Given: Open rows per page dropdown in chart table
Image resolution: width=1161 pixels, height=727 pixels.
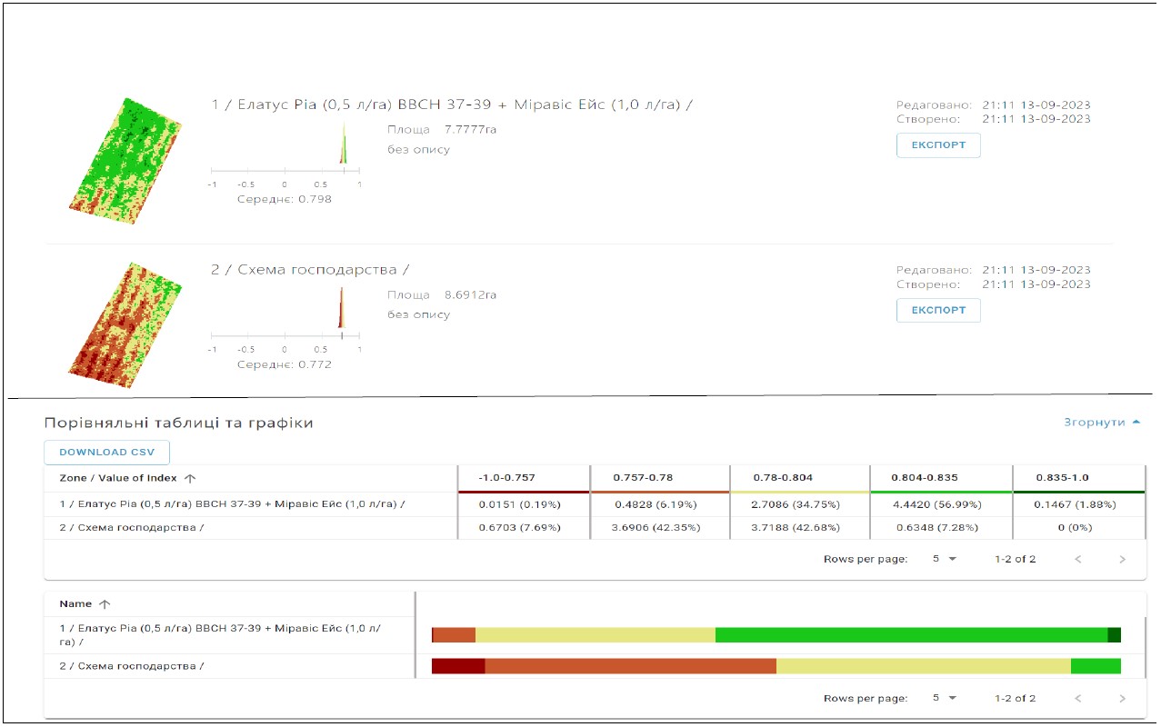Looking at the screenshot, I should [x=945, y=698].
